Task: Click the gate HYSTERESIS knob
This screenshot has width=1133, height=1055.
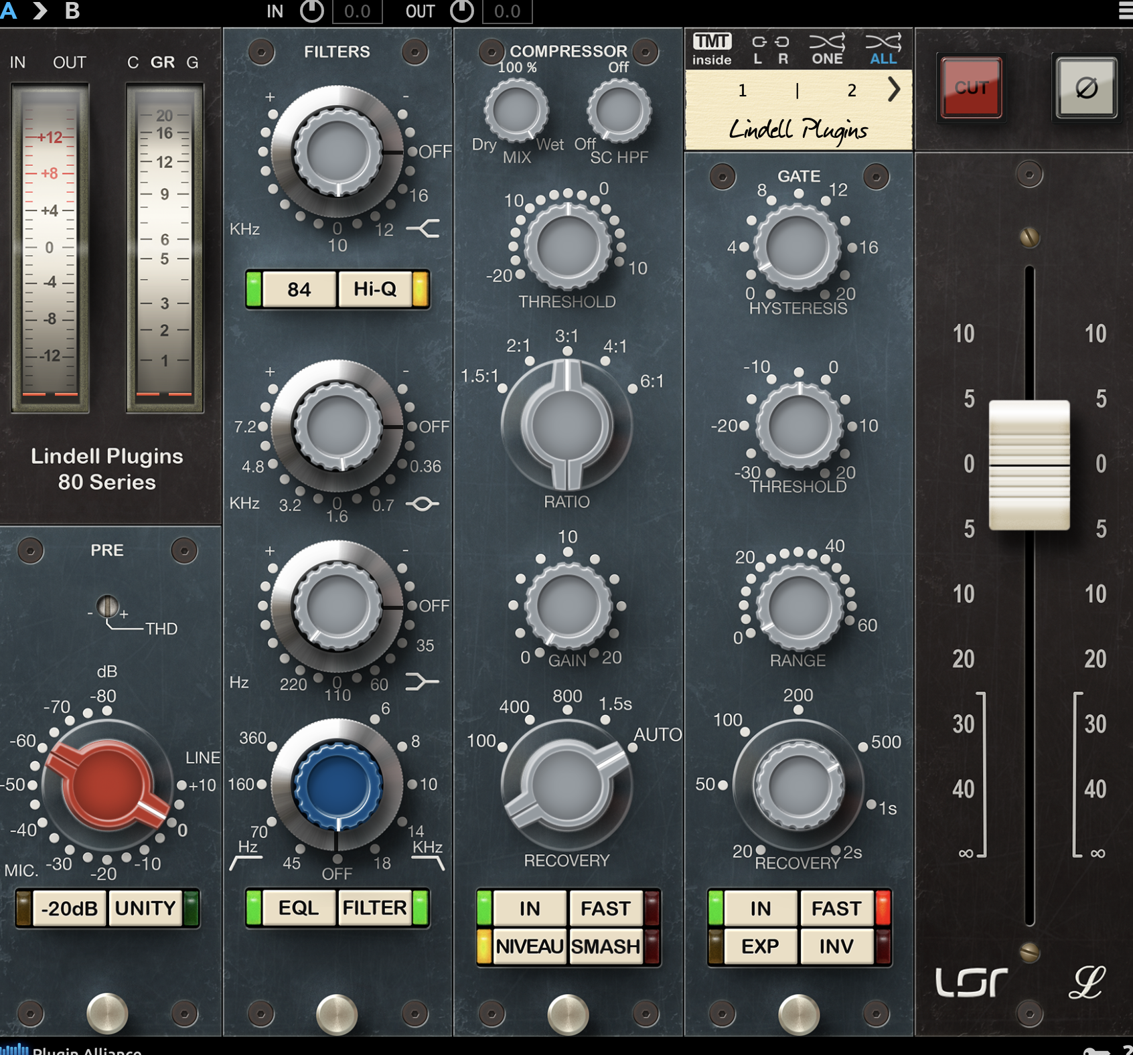Action: [798, 247]
